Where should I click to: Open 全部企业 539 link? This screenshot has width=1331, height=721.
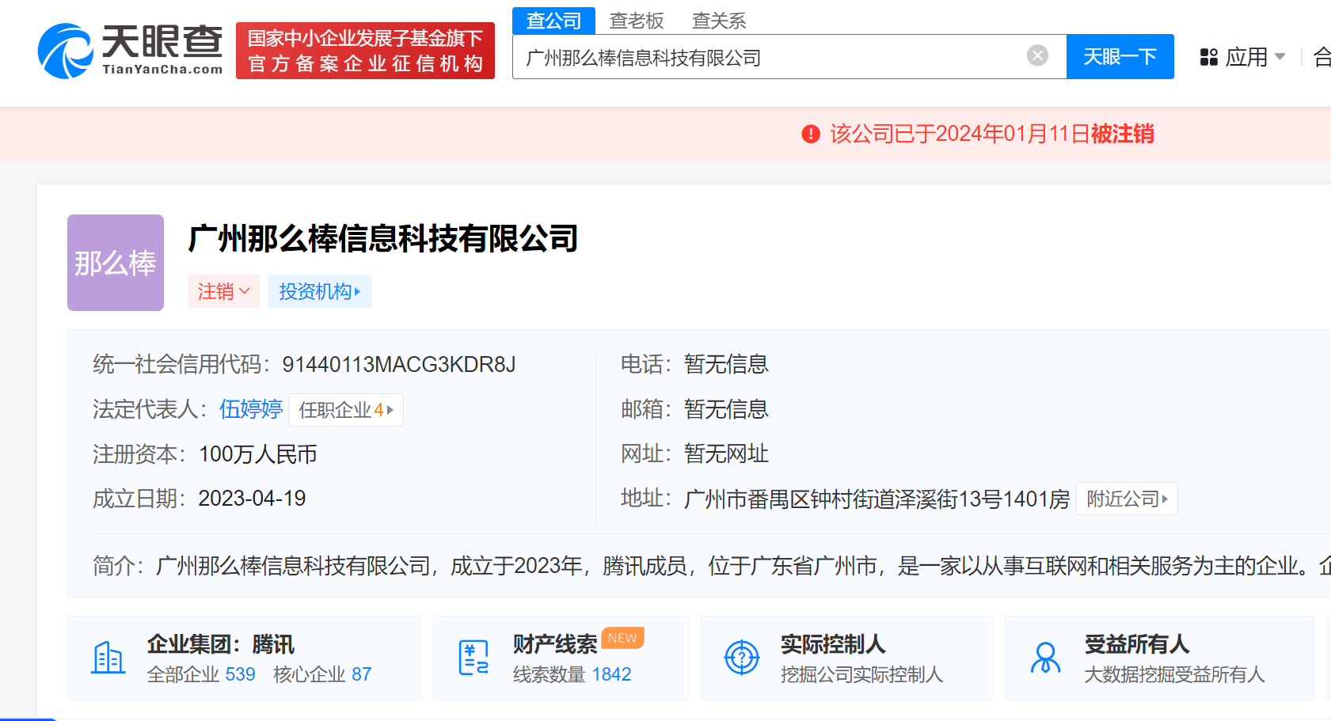click(x=201, y=674)
